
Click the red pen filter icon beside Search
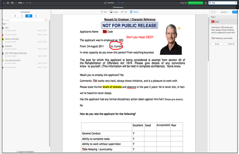pos(46,20)
